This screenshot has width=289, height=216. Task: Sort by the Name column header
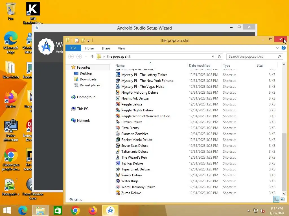pos(150,65)
